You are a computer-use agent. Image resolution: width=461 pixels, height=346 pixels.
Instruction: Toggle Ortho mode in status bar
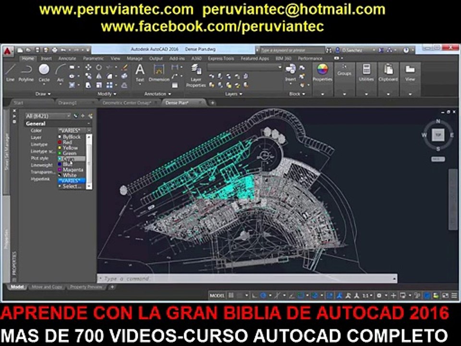pos(255,296)
